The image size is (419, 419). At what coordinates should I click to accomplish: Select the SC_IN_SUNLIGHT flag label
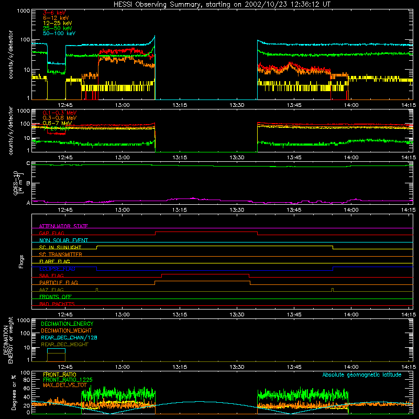click(60, 247)
